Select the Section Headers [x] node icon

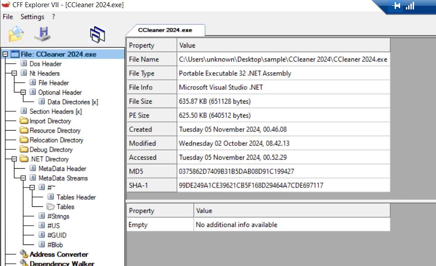[x=24, y=111]
